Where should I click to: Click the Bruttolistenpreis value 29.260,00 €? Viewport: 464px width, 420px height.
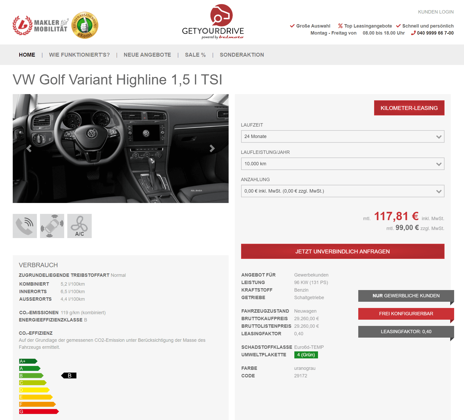click(x=307, y=326)
